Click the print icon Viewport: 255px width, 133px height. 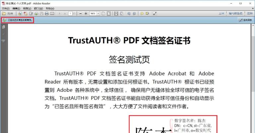tap(47, 14)
